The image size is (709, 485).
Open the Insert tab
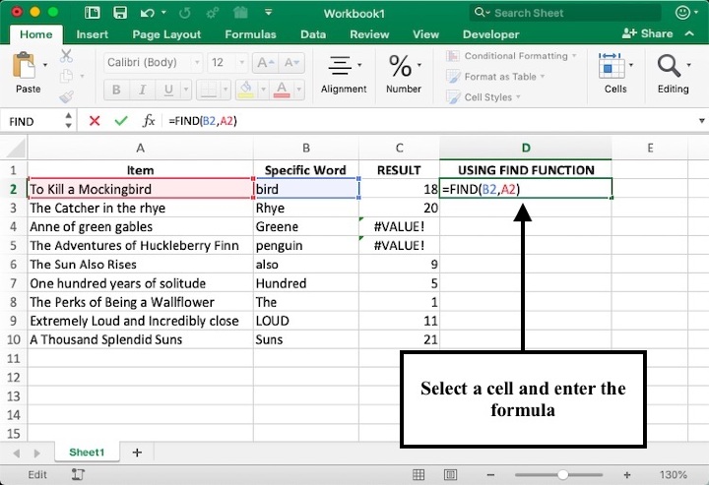tap(93, 34)
